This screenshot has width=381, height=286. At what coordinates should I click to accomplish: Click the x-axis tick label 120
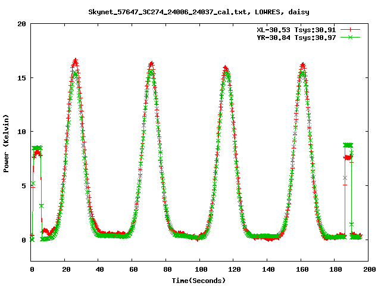click(x=235, y=269)
